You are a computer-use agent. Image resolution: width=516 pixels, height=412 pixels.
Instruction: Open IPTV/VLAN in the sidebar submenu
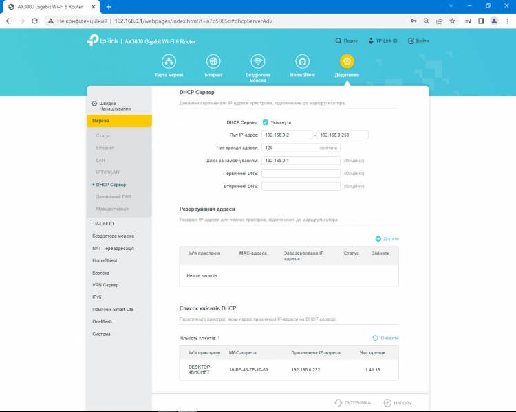pos(107,172)
